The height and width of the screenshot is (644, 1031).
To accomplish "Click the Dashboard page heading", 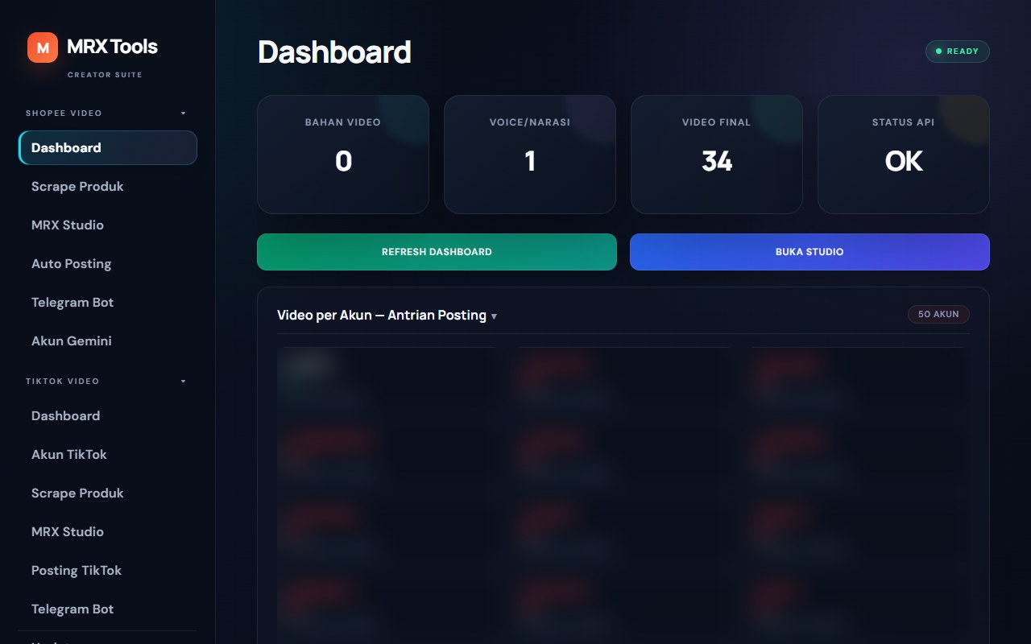I will (x=334, y=52).
